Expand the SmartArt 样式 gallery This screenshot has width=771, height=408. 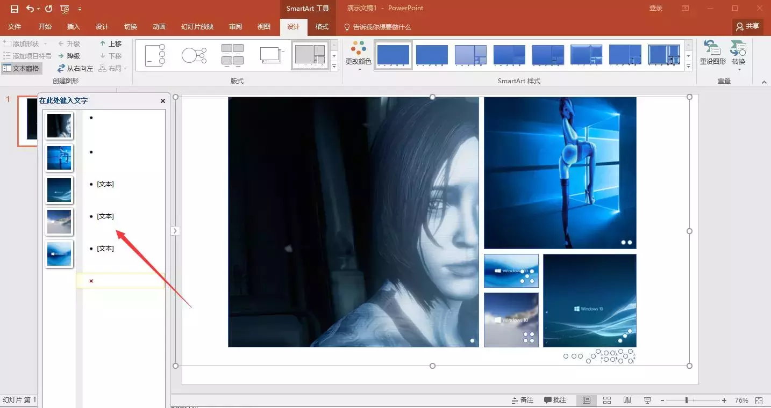pyautogui.click(x=689, y=67)
